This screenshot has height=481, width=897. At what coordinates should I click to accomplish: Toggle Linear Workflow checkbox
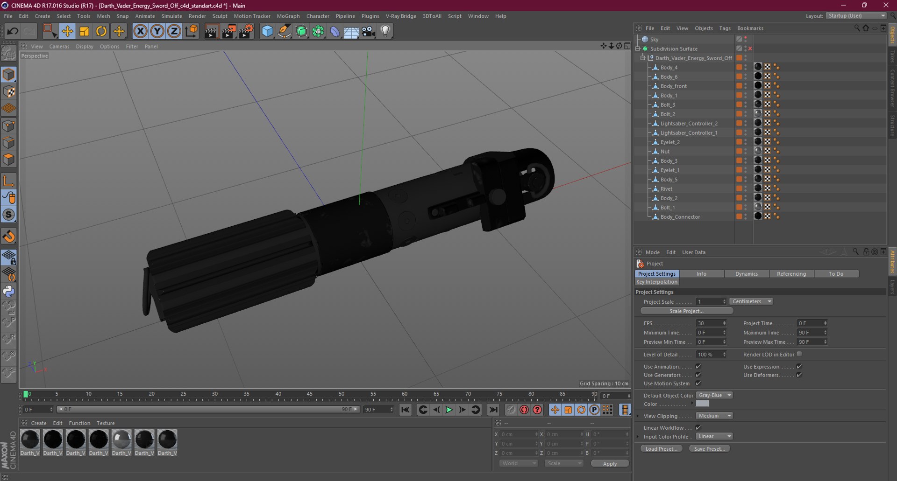tap(698, 427)
